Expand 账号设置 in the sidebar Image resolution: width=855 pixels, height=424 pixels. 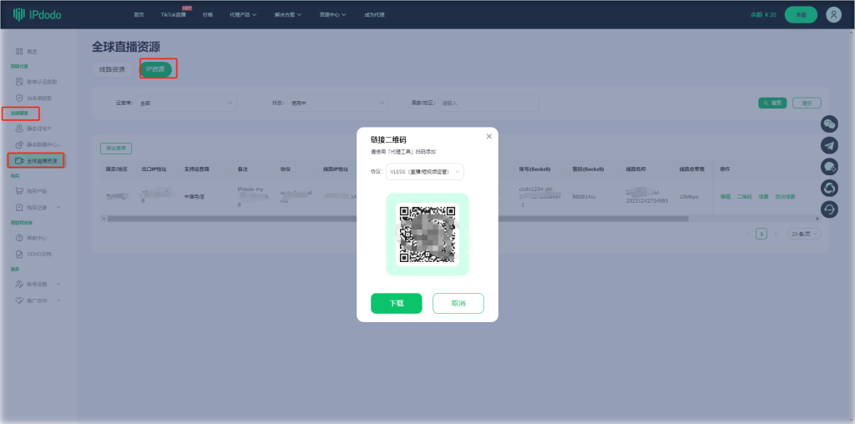pyautogui.click(x=38, y=285)
